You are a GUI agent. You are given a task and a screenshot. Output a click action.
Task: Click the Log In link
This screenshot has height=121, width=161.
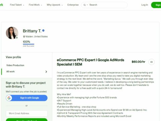(145, 5)
